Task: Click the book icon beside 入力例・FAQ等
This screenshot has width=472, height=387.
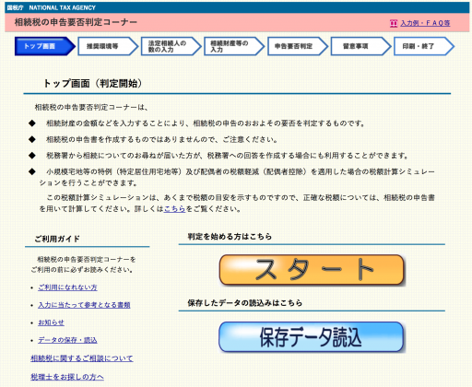Action: (394, 23)
